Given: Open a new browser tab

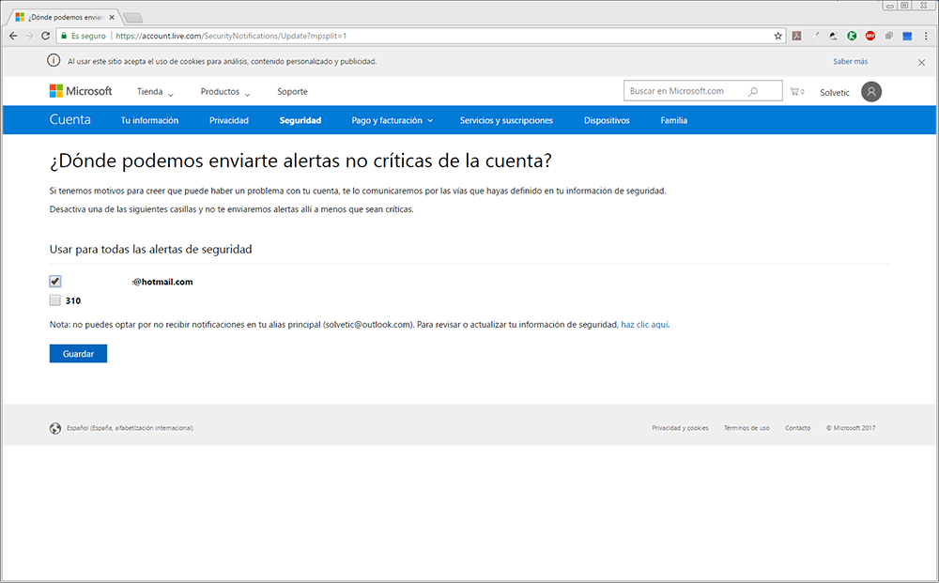Looking at the screenshot, I should pyautogui.click(x=132, y=17).
